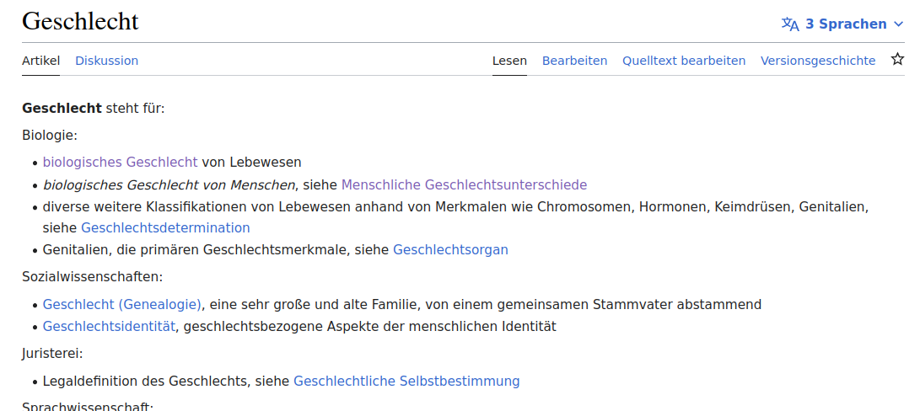This screenshot has width=920, height=411.
Task: Open the 3 Sprachen language dropdown
Action: [845, 24]
